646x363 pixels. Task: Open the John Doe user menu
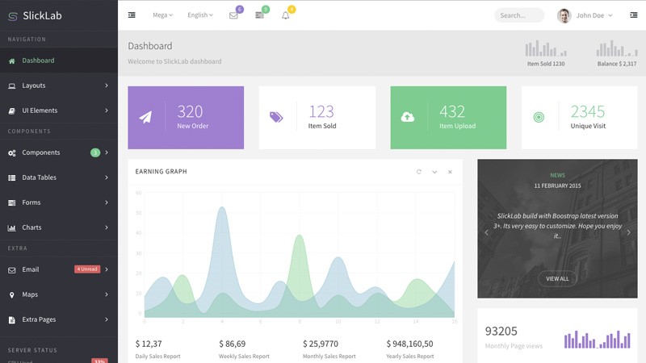(x=585, y=15)
